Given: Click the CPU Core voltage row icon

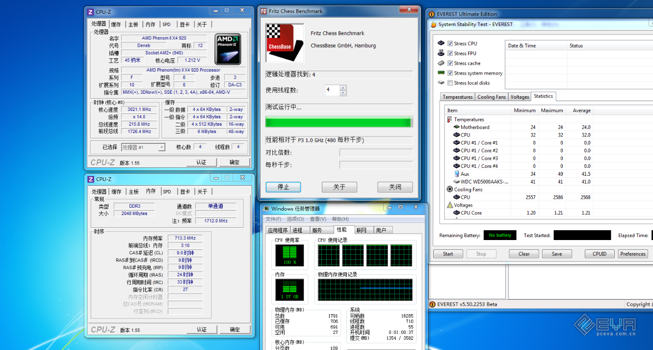Looking at the screenshot, I should [x=456, y=213].
